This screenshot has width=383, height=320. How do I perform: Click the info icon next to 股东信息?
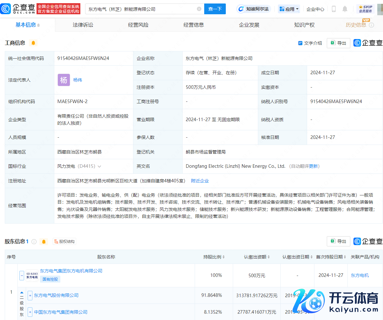[34, 242]
